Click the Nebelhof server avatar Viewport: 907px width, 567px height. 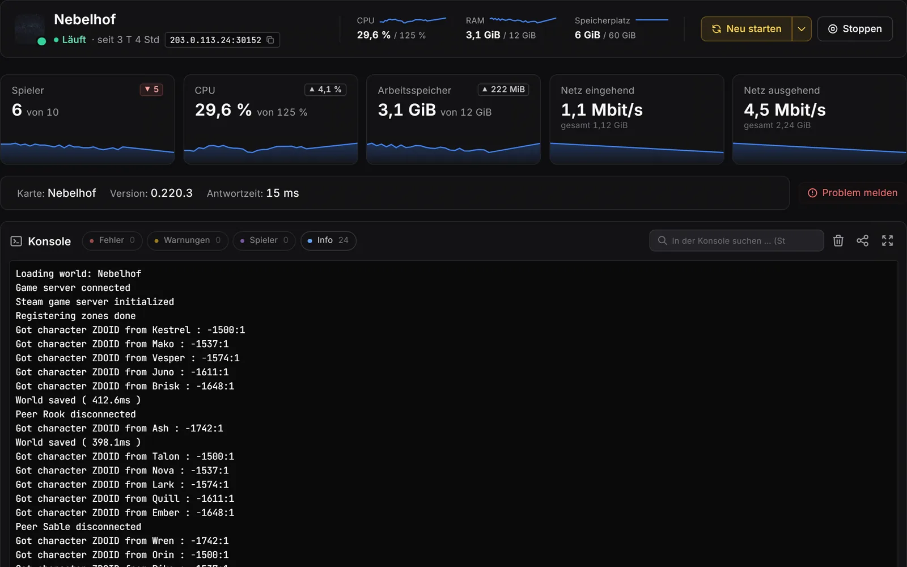click(x=29, y=29)
